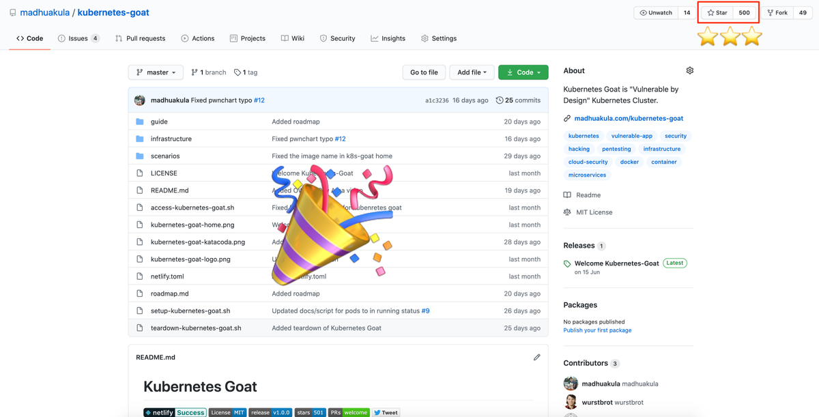View the 500 stargazers count
Image resolution: width=819 pixels, height=417 pixels.
click(x=745, y=13)
